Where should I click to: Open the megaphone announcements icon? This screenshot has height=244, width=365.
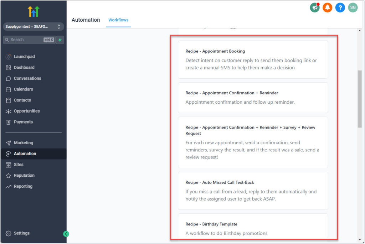[315, 8]
